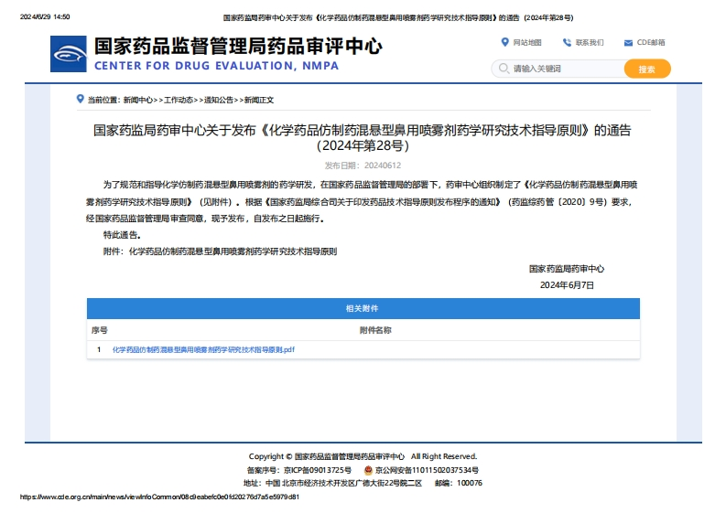
Task: Click 新闻正文 in breadcrumb
Action: pos(259,100)
